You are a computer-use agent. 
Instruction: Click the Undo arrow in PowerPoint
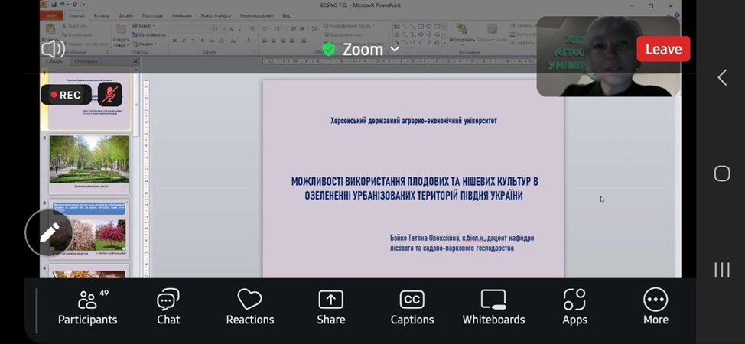[62, 5]
